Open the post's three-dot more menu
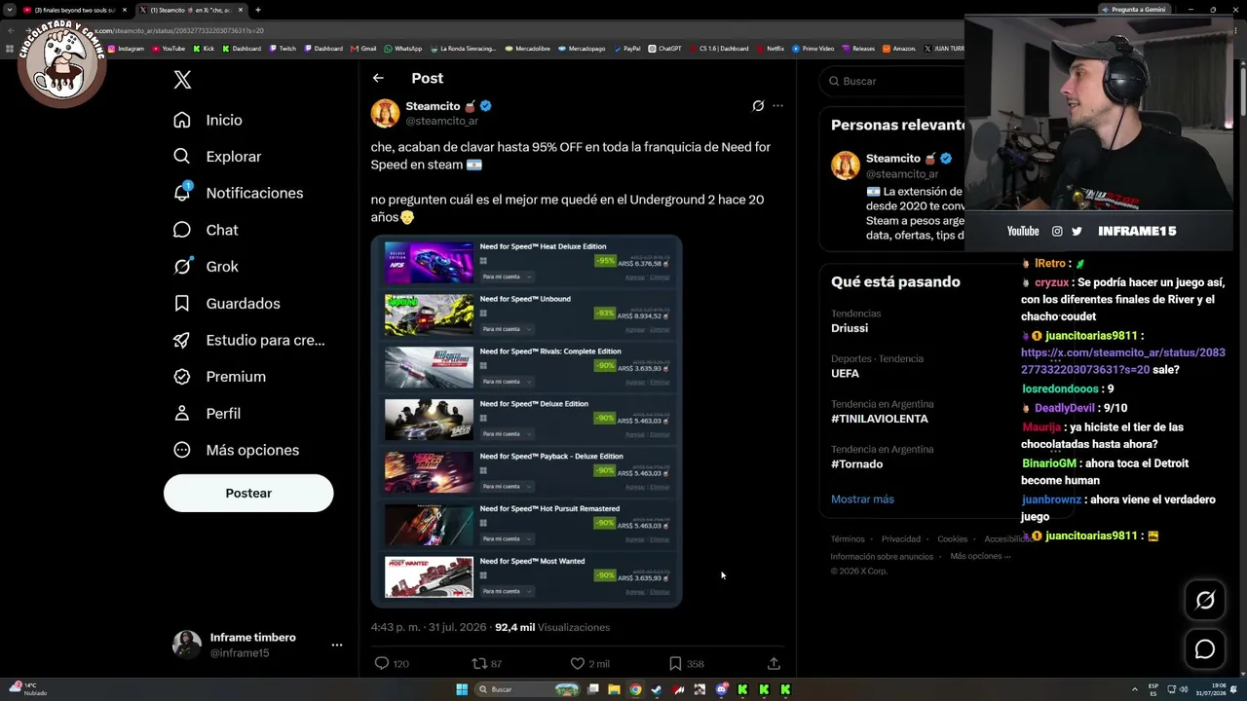 coord(777,105)
